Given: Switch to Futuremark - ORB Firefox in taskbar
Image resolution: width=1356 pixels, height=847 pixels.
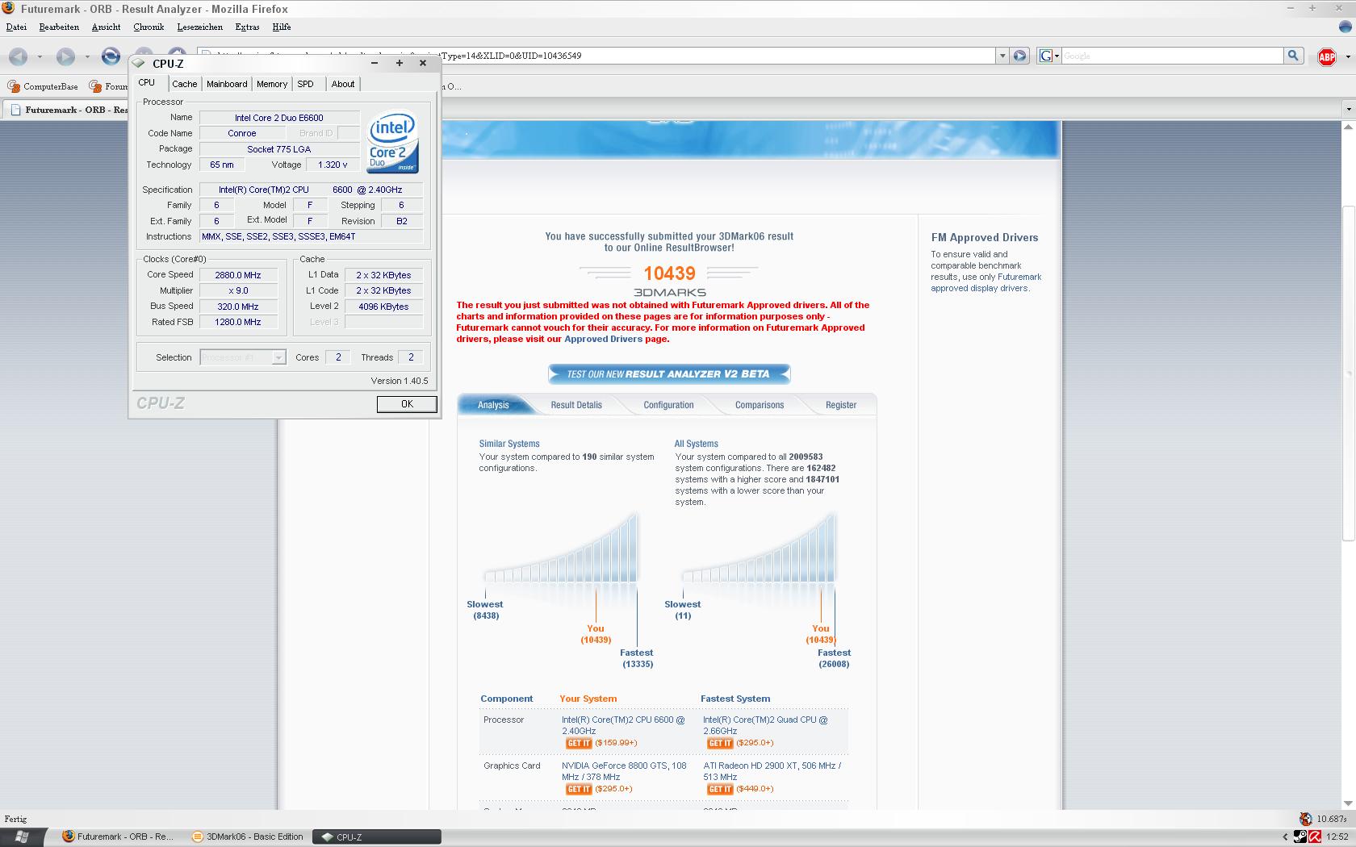Looking at the screenshot, I should [118, 837].
